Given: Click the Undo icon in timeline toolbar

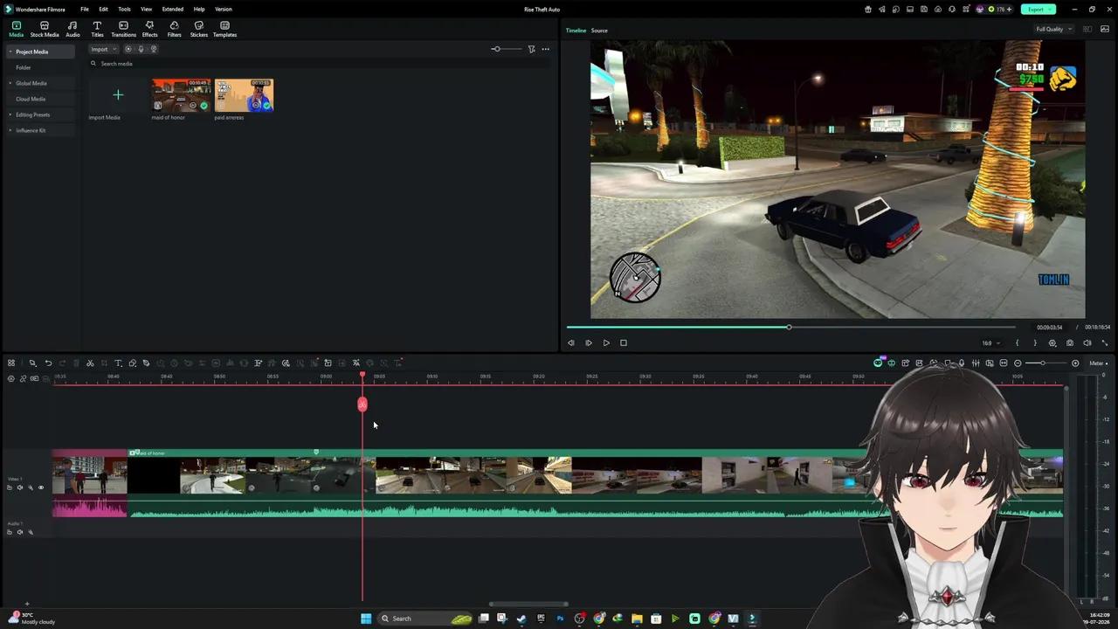Looking at the screenshot, I should [x=48, y=363].
